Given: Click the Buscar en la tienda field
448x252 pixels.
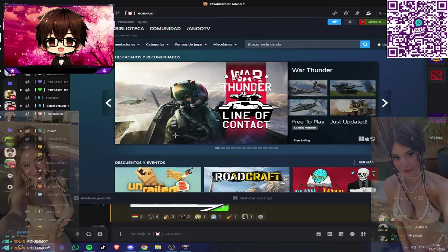Looking at the screenshot, I should (302, 44).
